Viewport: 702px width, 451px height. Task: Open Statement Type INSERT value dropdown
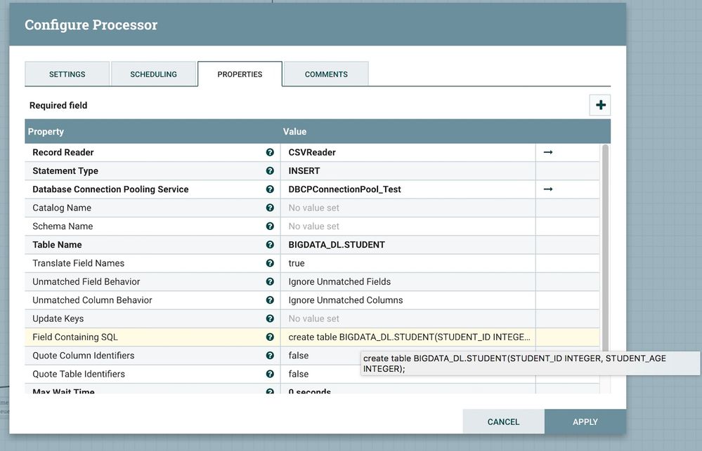point(408,170)
